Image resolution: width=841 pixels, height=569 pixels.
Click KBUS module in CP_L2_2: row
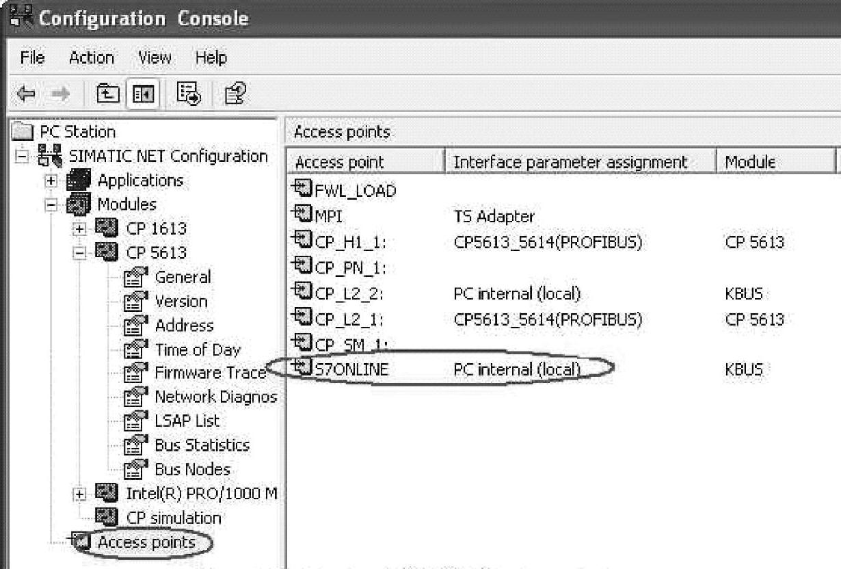coord(744,294)
